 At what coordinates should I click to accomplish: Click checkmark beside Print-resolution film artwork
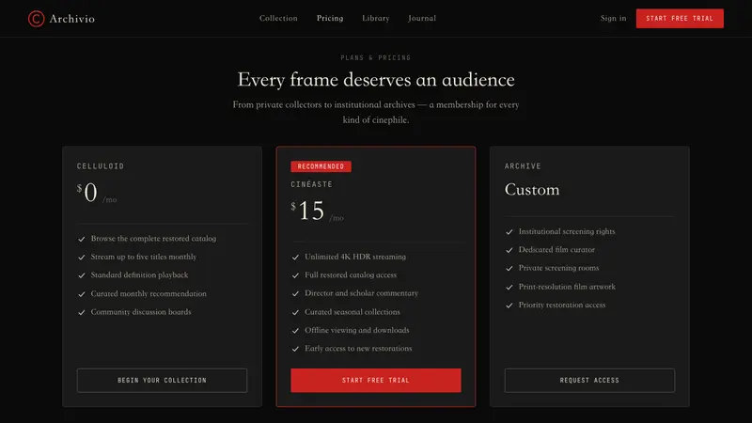coord(509,287)
